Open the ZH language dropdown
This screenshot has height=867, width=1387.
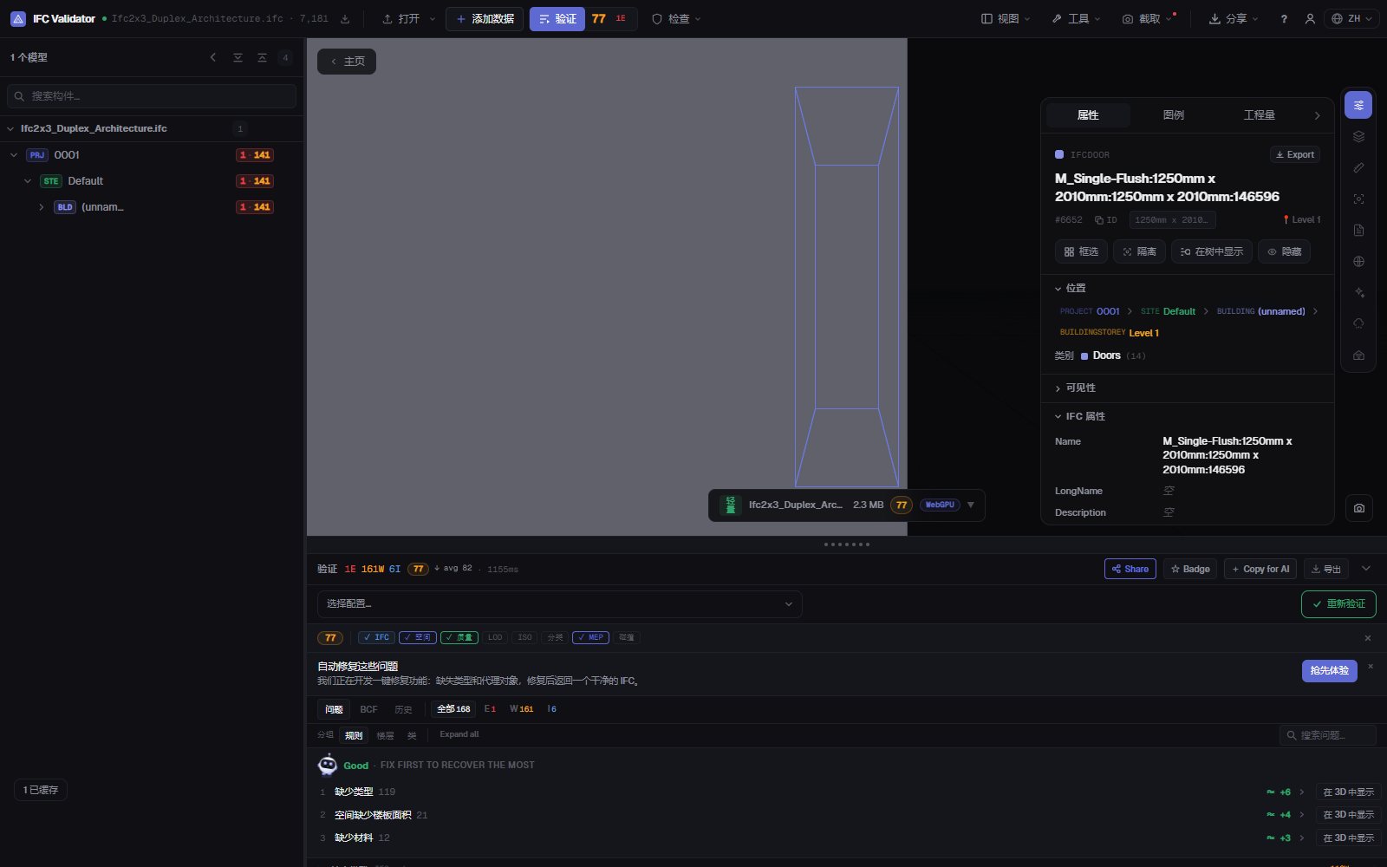pos(1351,19)
